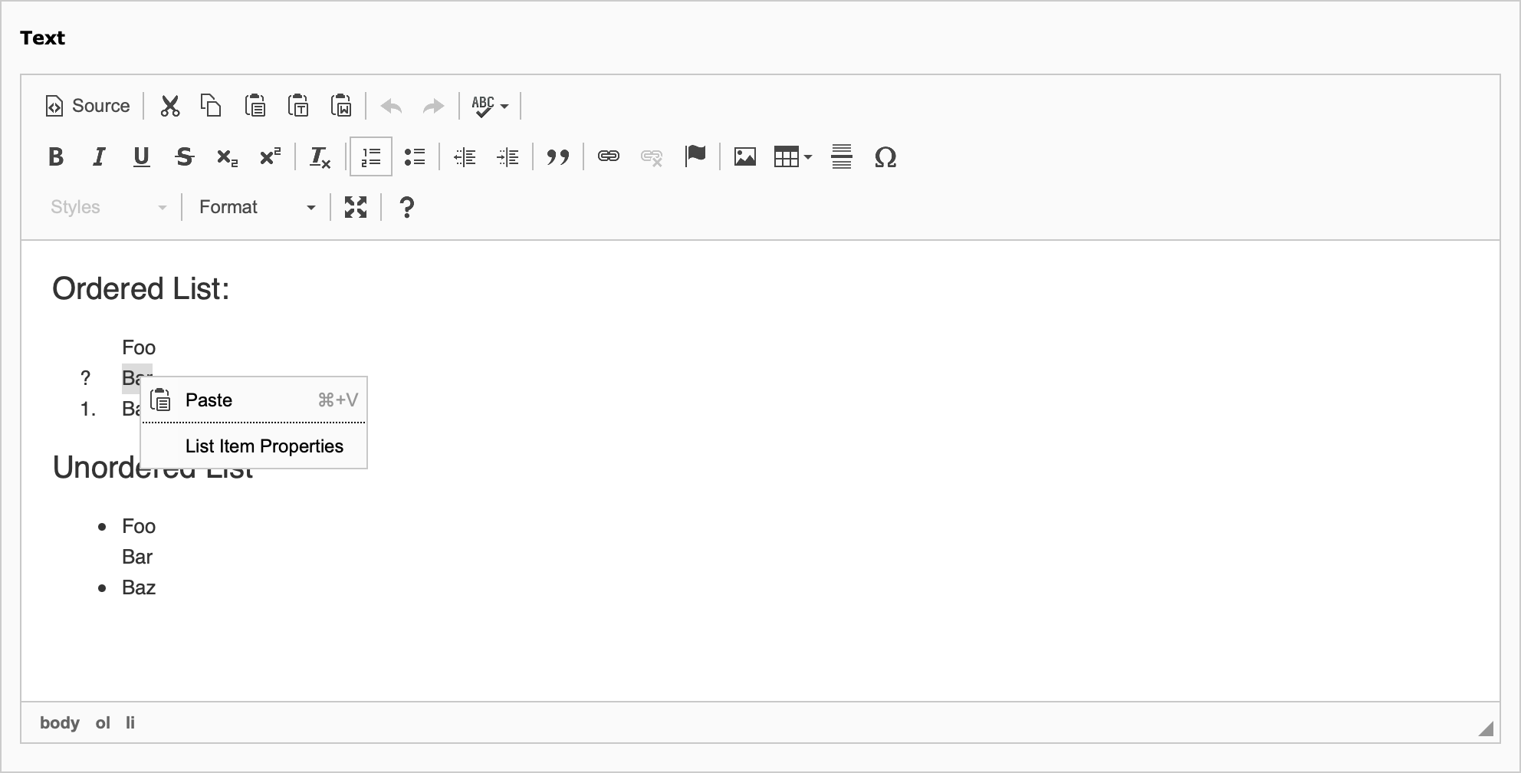Toggle the bulleted list button
This screenshot has height=773, width=1521.
415,157
